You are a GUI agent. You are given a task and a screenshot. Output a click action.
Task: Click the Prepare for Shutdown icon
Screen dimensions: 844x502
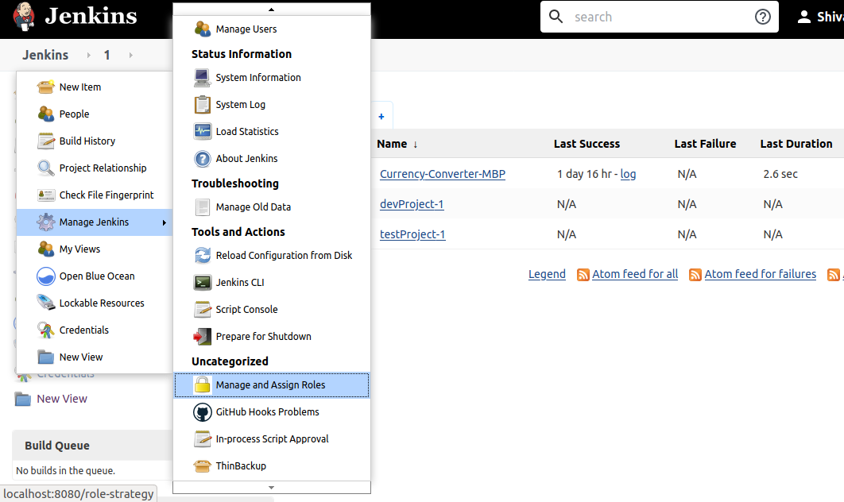(x=203, y=336)
